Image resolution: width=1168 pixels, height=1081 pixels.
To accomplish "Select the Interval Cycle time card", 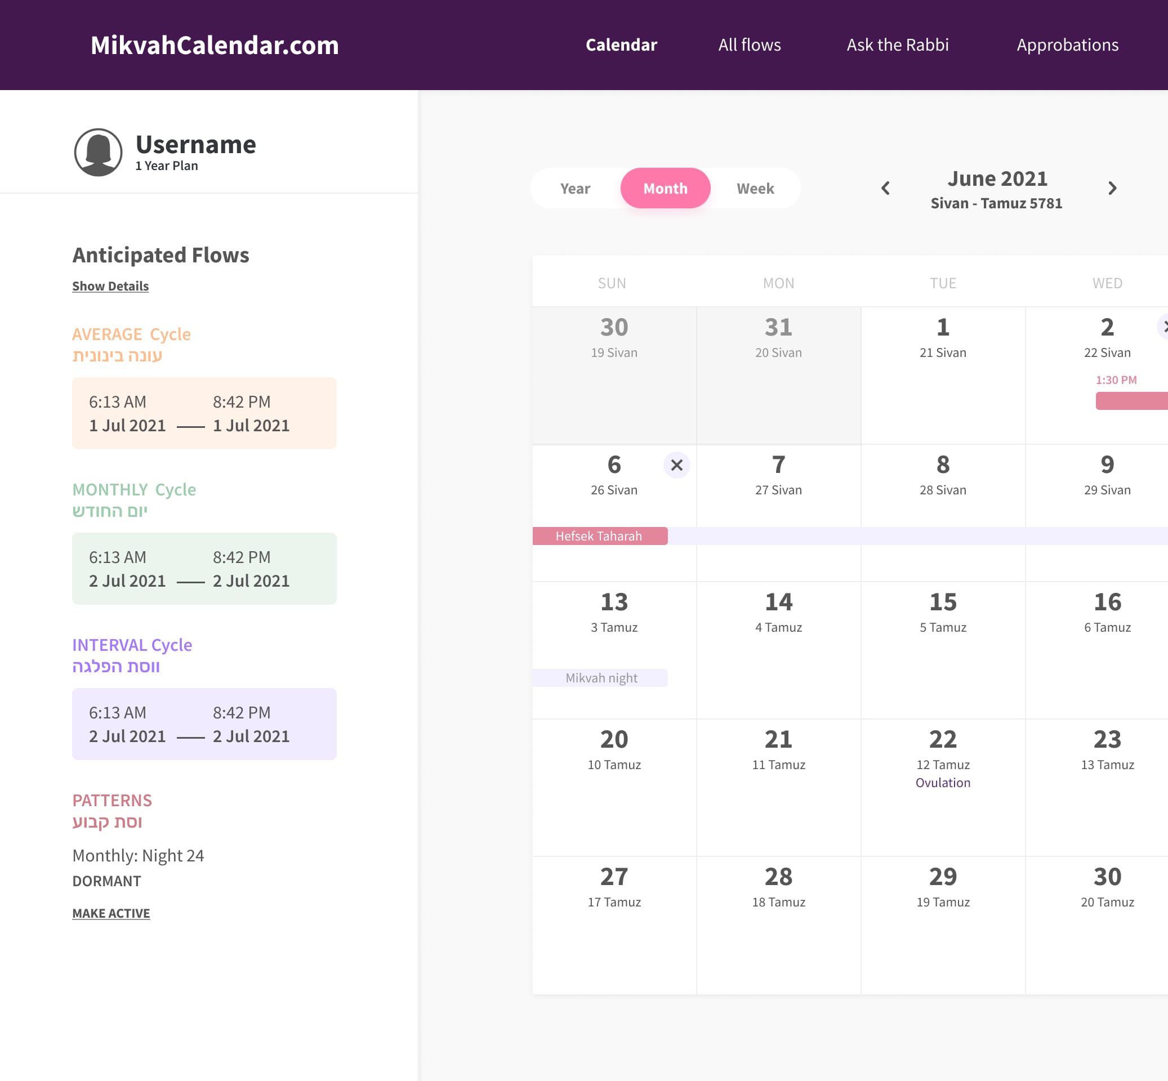I will click(204, 723).
